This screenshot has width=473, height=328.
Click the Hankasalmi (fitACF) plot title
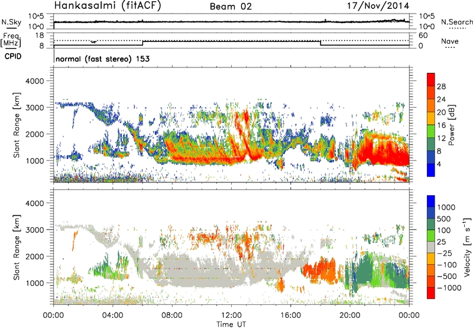pos(108,6)
